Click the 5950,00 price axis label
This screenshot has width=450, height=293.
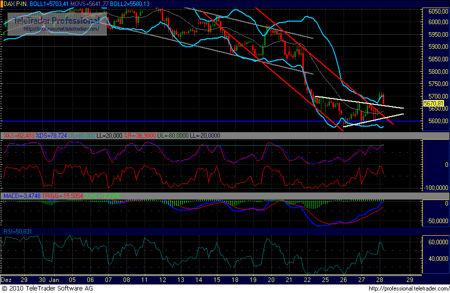click(438, 35)
